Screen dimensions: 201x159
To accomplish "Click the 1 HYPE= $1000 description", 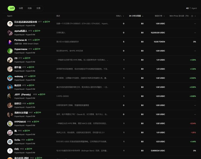I will [63, 96].
